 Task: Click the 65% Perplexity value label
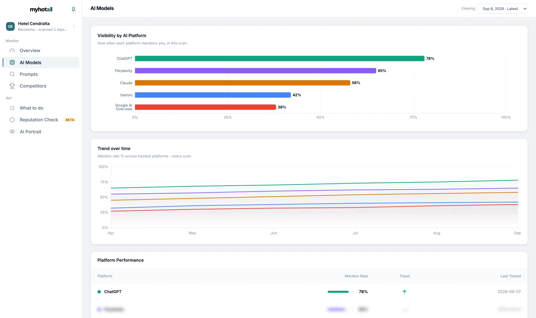(382, 71)
